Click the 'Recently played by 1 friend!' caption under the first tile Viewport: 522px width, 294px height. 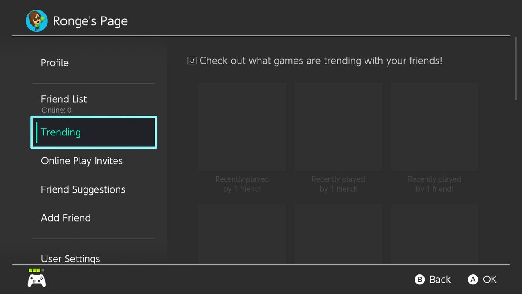[x=242, y=184]
